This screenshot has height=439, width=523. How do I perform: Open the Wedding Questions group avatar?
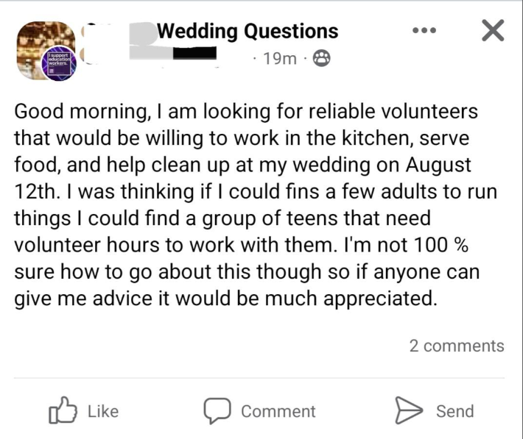pos(46,50)
